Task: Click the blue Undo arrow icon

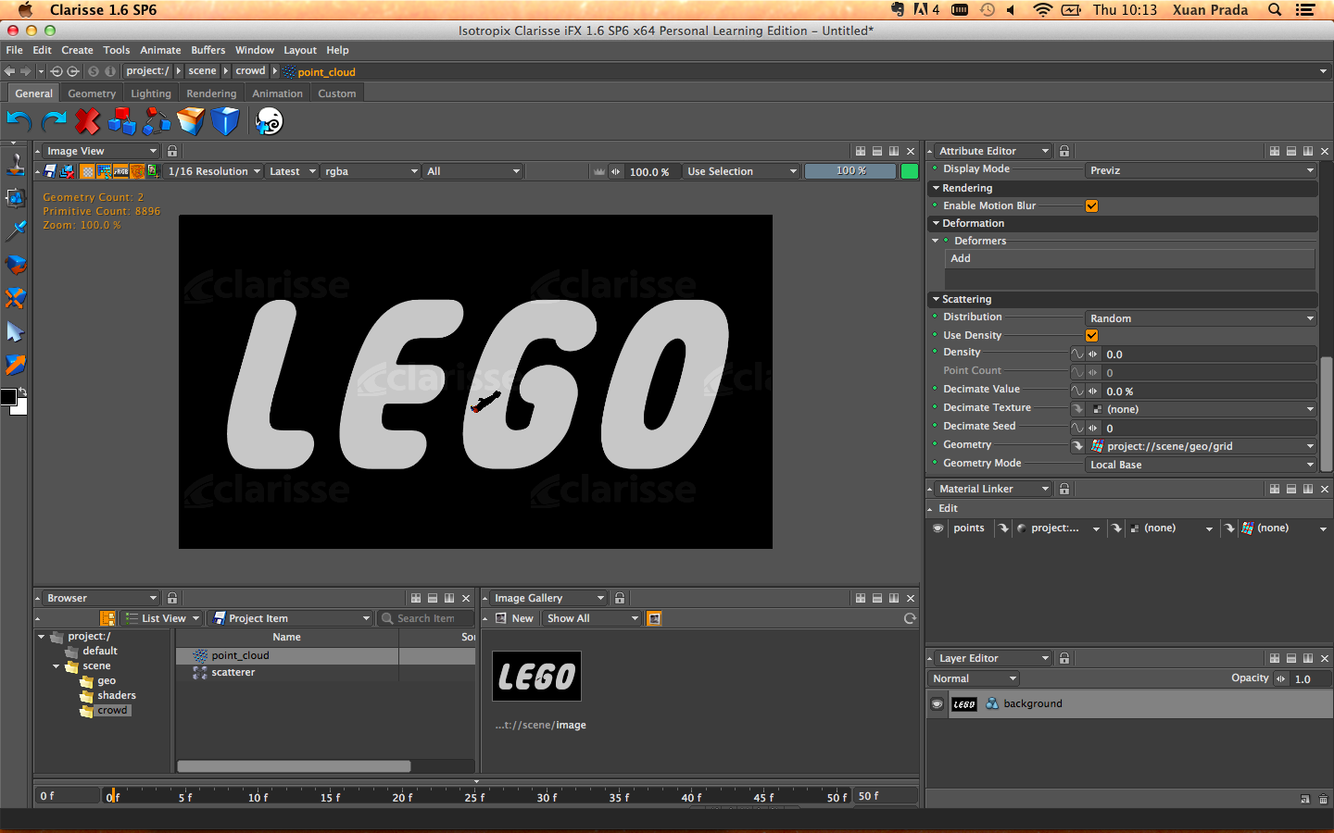Action: coord(19,121)
